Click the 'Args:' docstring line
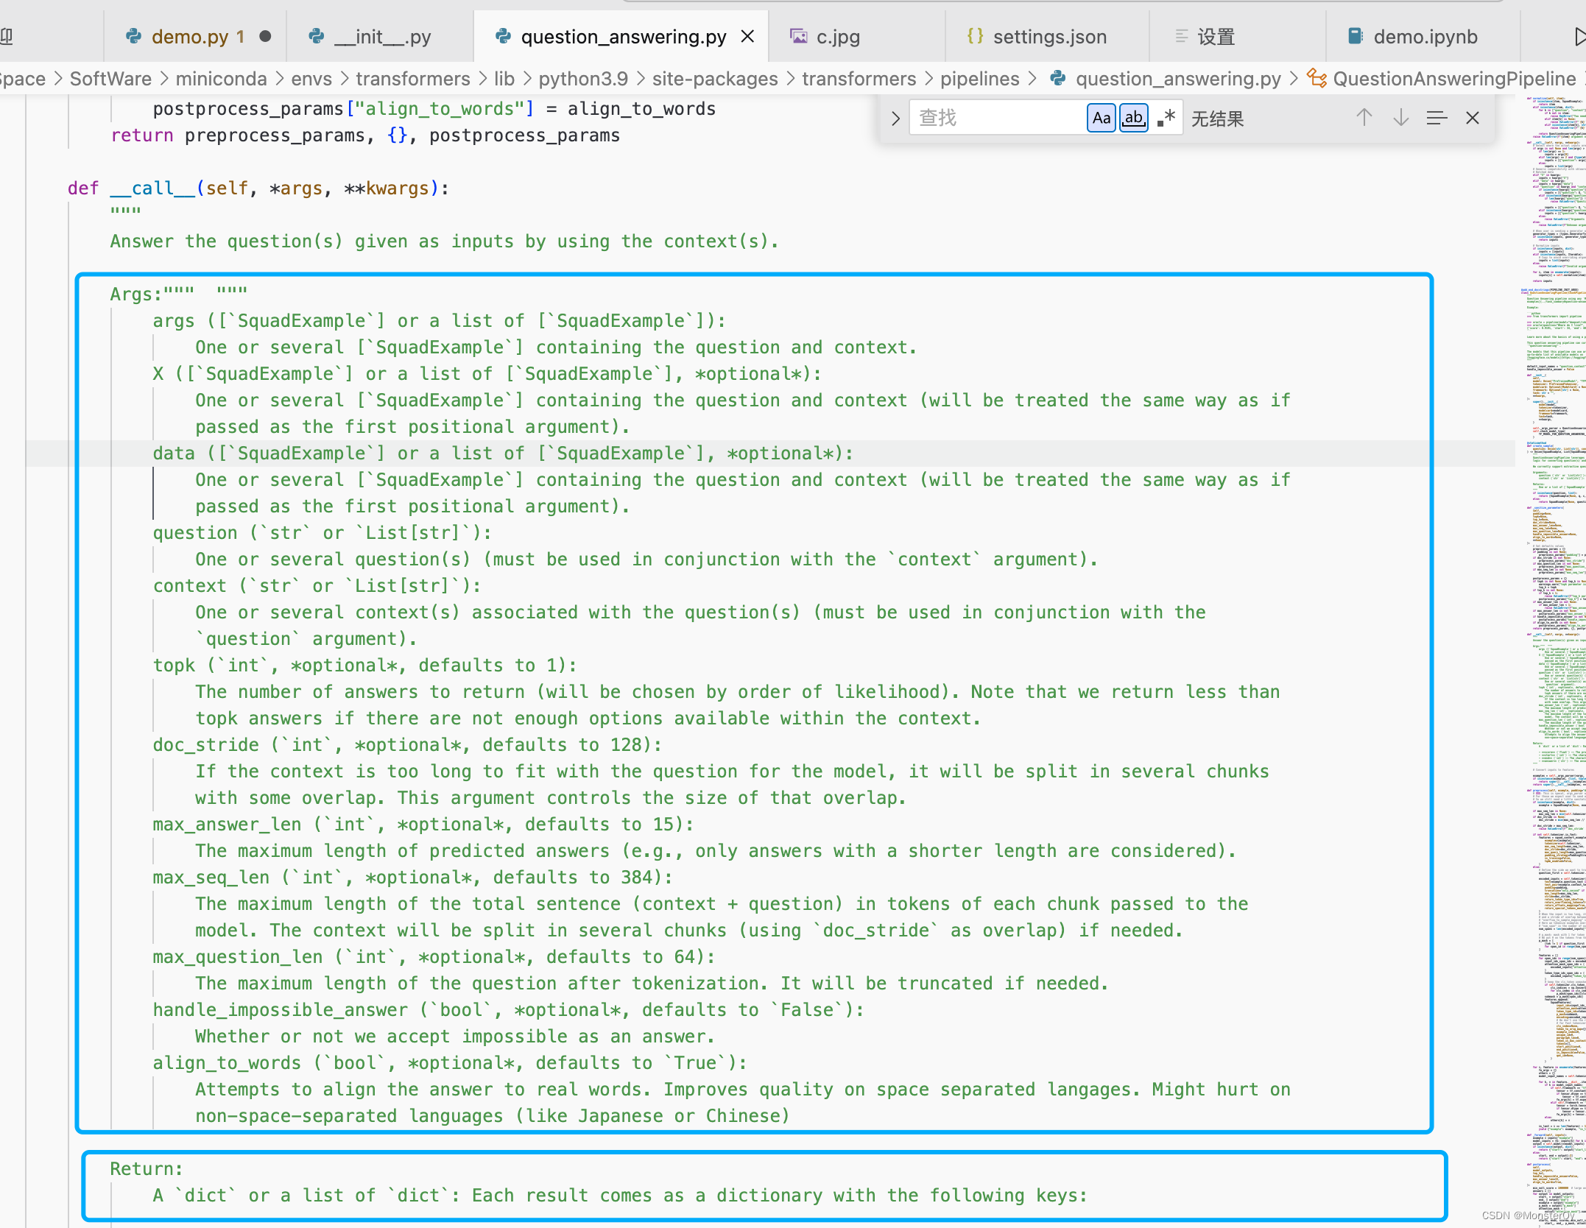1586x1228 pixels. pyautogui.click(x=179, y=294)
